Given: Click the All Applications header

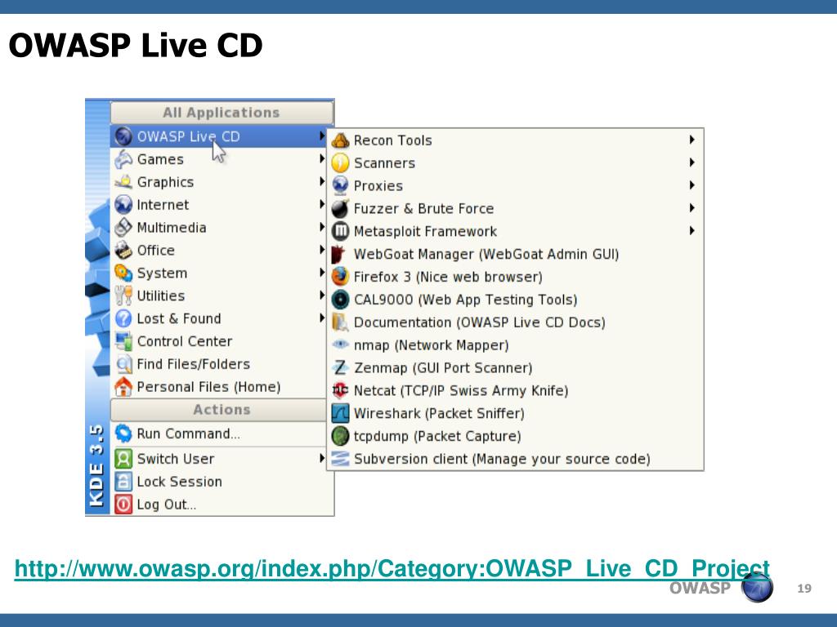Looking at the screenshot, I should (x=222, y=113).
